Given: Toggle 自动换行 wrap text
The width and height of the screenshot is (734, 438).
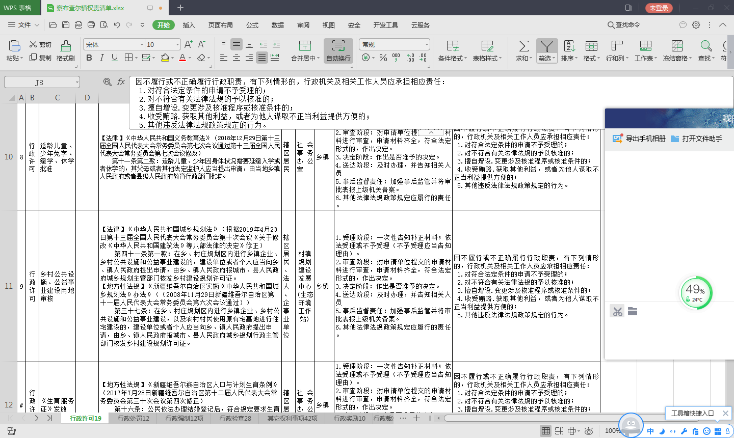Looking at the screenshot, I should click(338, 51).
